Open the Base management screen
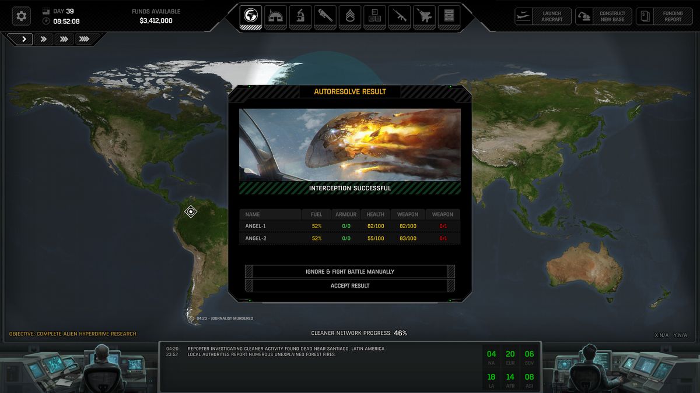The width and height of the screenshot is (700, 393). (275, 16)
